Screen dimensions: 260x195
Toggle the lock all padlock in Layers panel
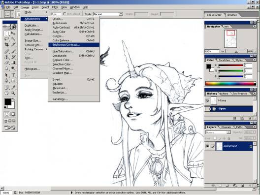[x=228, y=138]
